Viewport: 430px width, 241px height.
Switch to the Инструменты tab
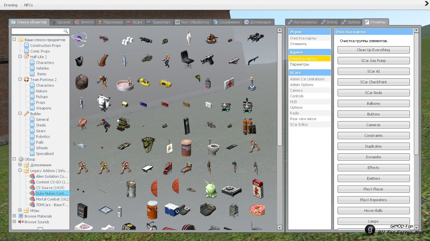(302, 22)
